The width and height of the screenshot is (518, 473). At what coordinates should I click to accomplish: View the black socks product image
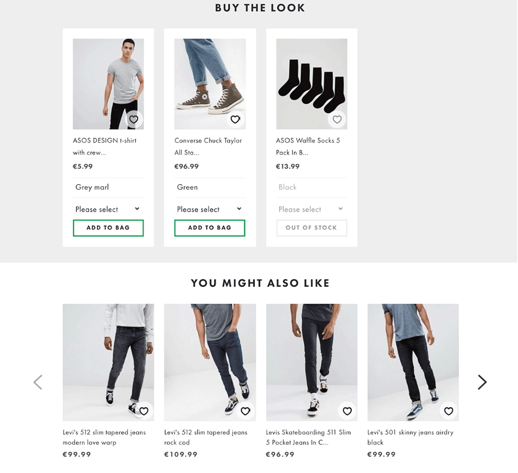(311, 84)
